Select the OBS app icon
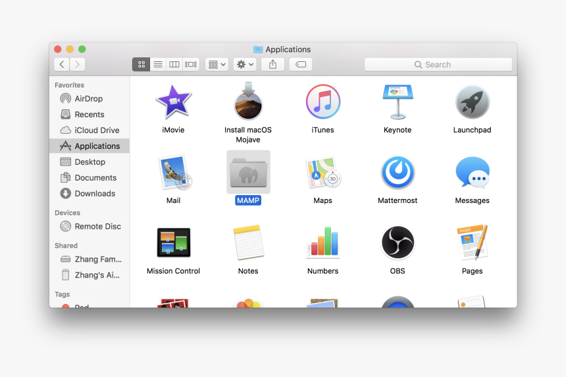 tap(398, 243)
